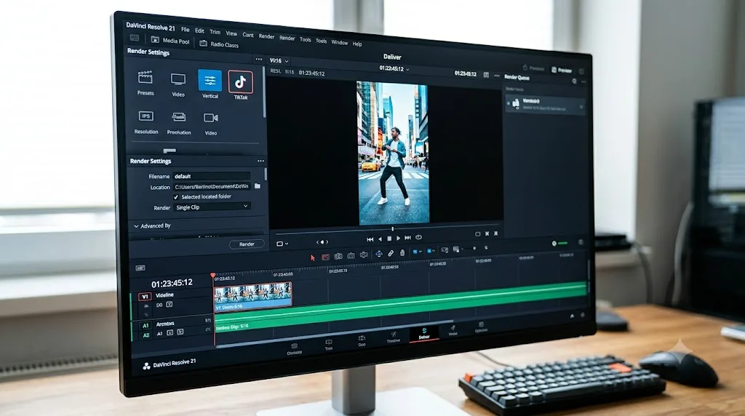Open the second blue marker dropdown
This screenshot has height=416, width=745.
(431, 251)
